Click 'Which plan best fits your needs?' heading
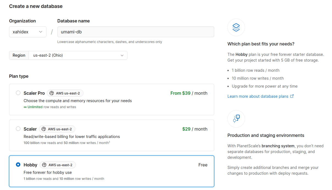The image size is (332, 190). coord(261,44)
